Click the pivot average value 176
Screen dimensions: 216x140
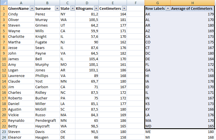tap(192, 115)
